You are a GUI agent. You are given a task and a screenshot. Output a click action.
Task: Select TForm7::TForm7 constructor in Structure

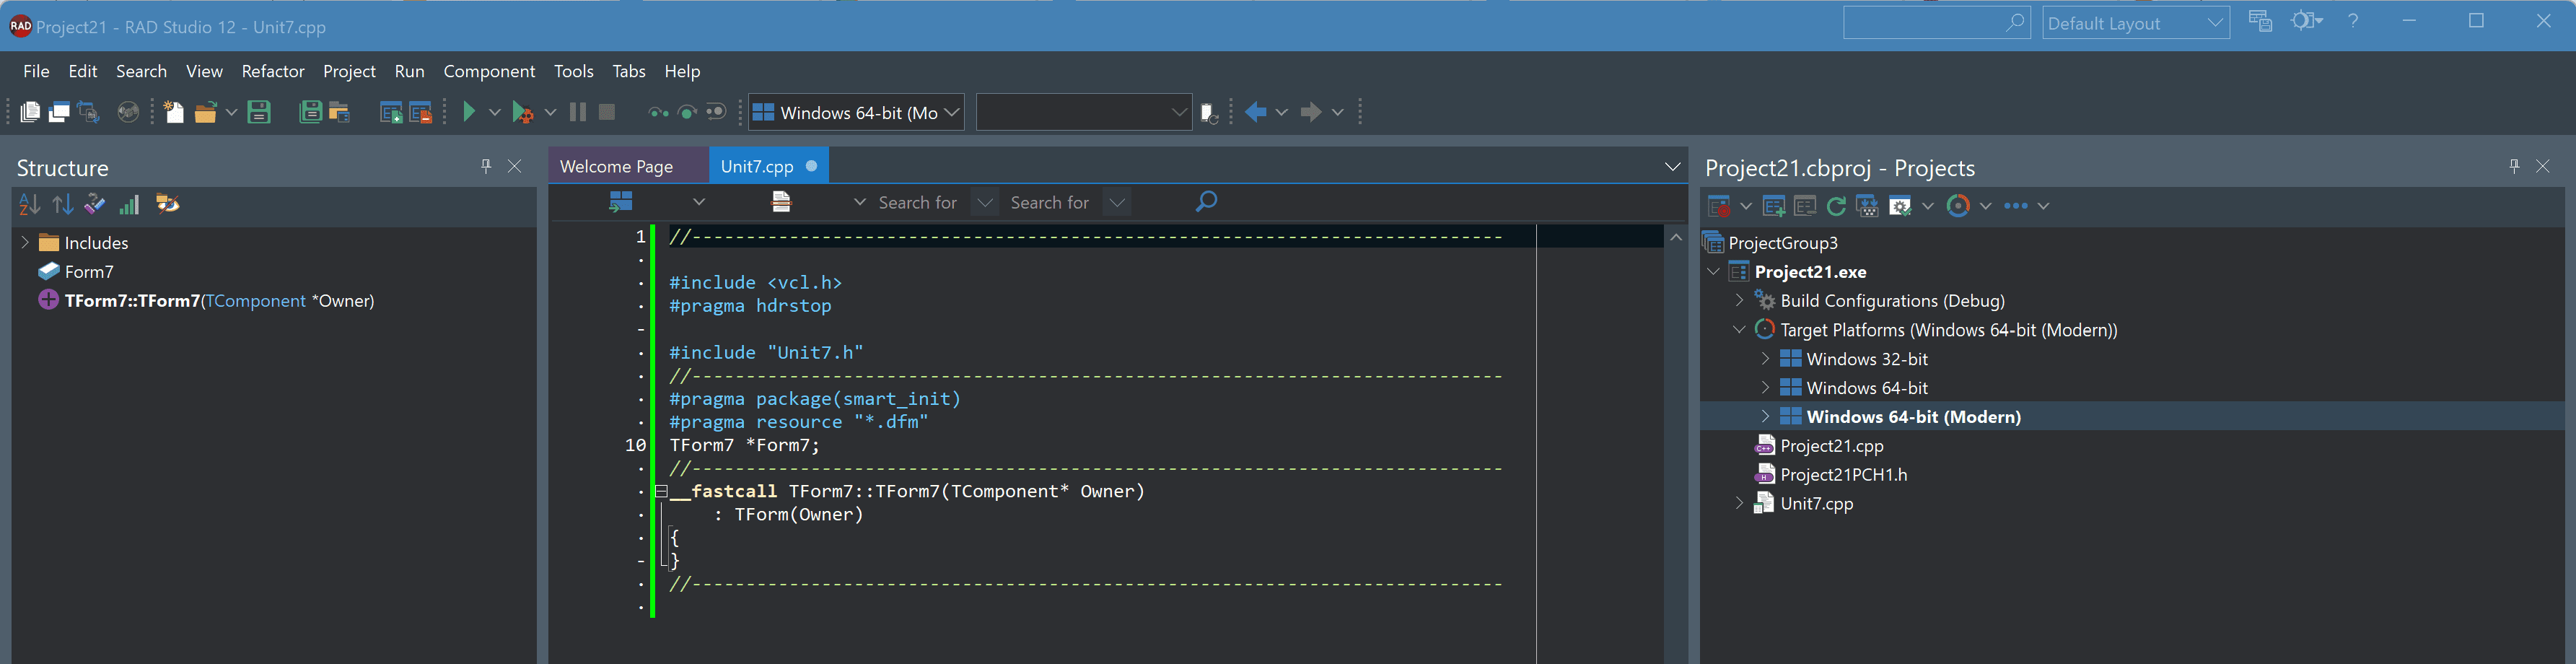pyautogui.click(x=219, y=300)
